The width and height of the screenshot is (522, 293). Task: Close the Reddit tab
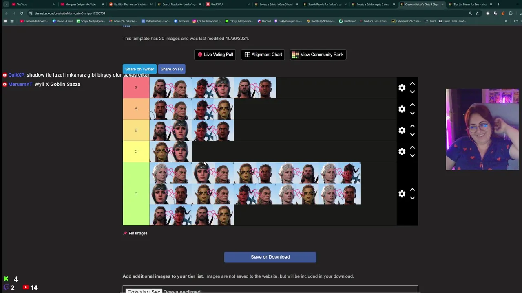151,4
